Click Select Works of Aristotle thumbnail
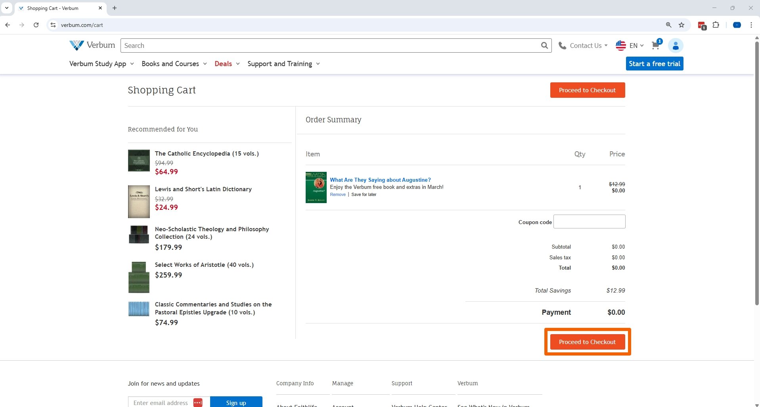Image resolution: width=760 pixels, height=407 pixels. pyautogui.click(x=139, y=277)
